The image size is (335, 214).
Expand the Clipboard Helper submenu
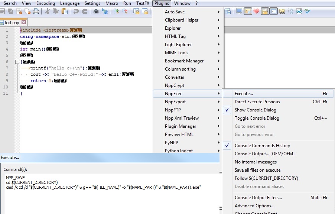coord(188,20)
